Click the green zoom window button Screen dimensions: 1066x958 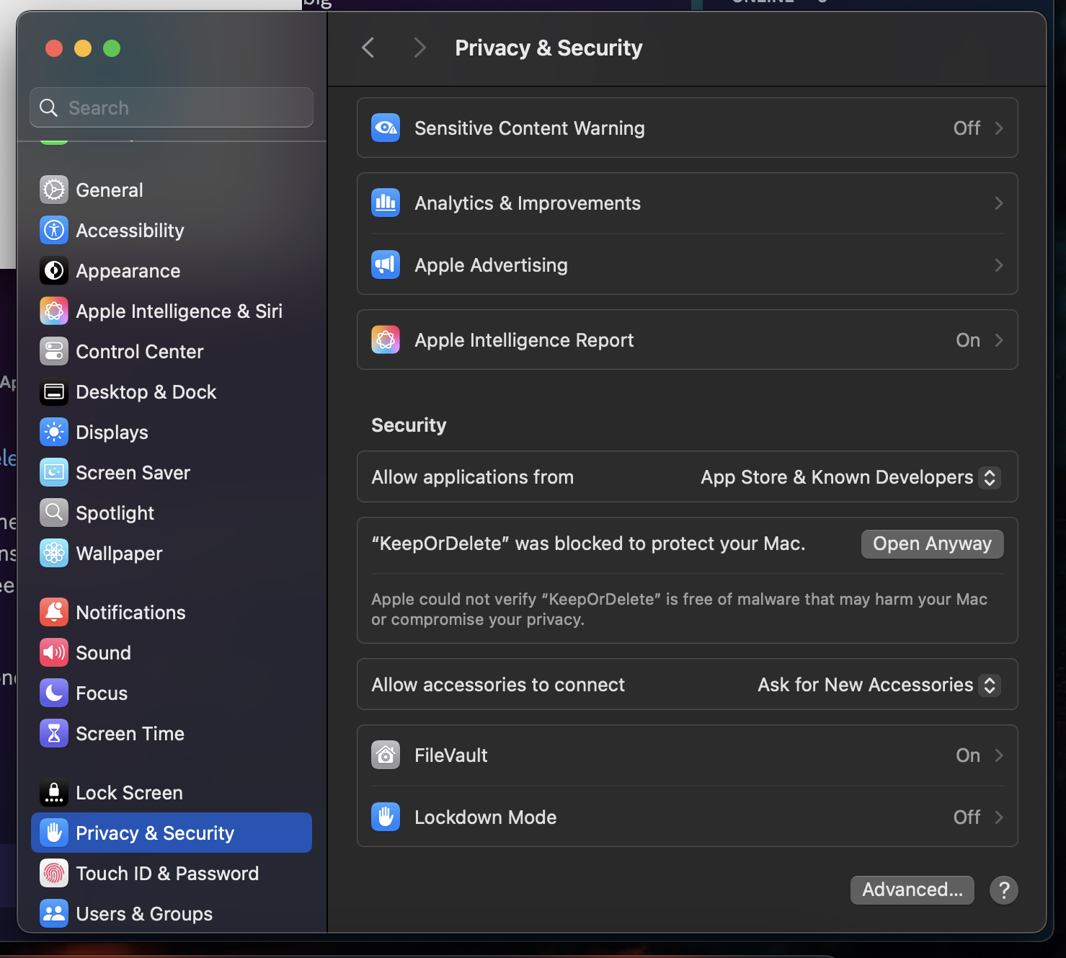coord(112,48)
